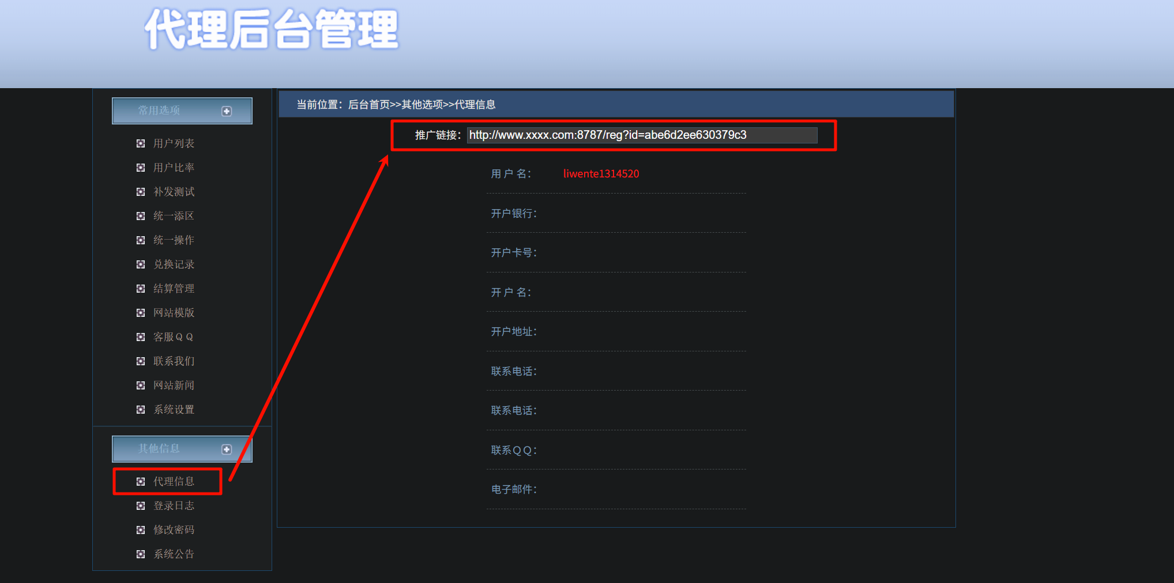Click the bullet icon next to 登录日志
1174x583 pixels.
(x=141, y=506)
